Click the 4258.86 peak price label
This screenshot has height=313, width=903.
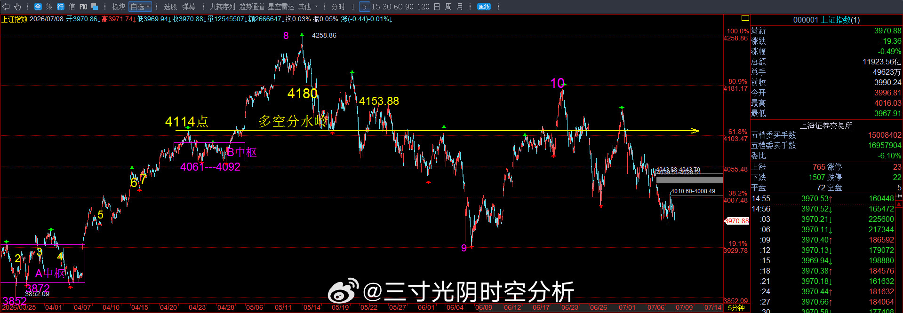coord(324,35)
